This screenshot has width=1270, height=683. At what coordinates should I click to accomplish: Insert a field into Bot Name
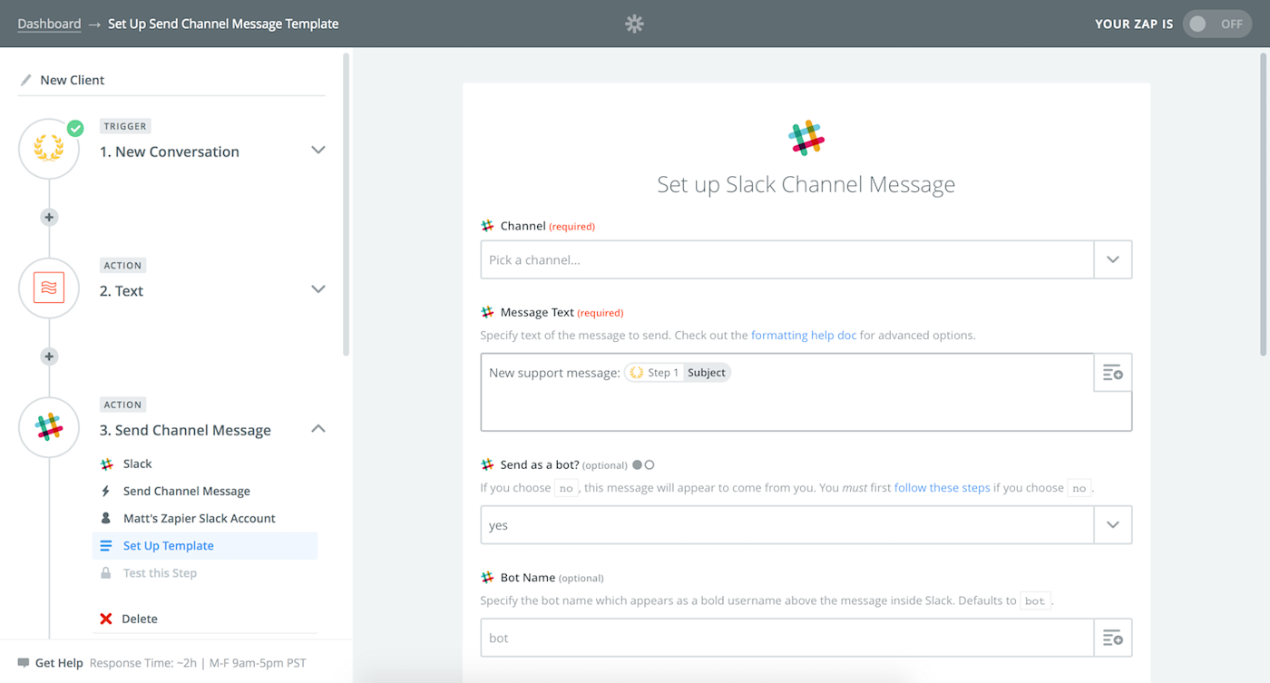pos(1113,638)
